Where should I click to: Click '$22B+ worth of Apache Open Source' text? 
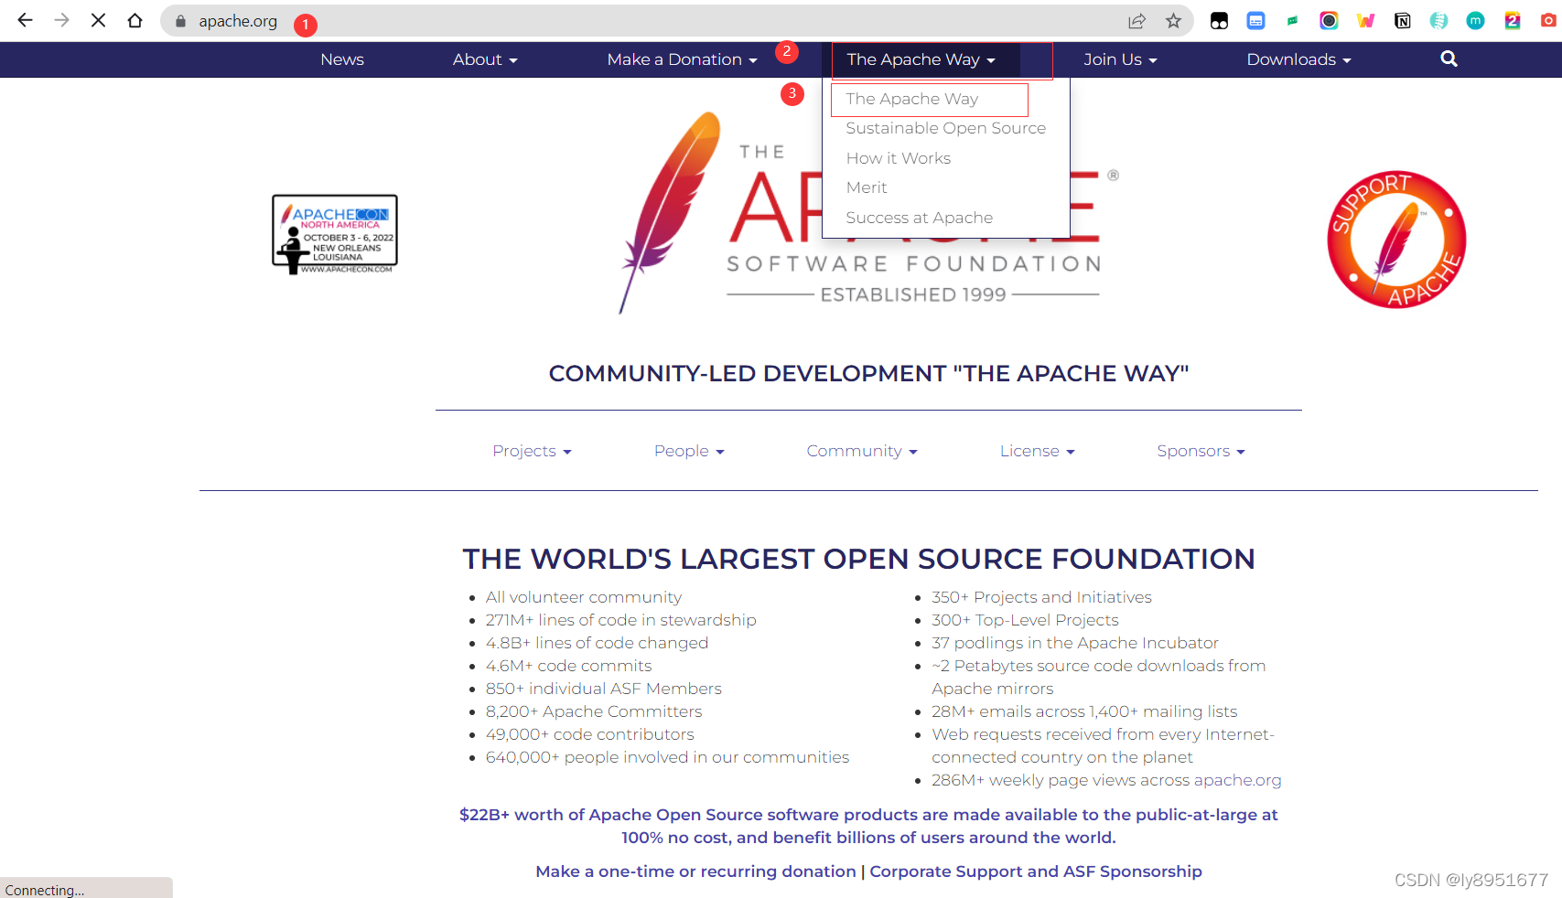pyautogui.click(x=868, y=826)
